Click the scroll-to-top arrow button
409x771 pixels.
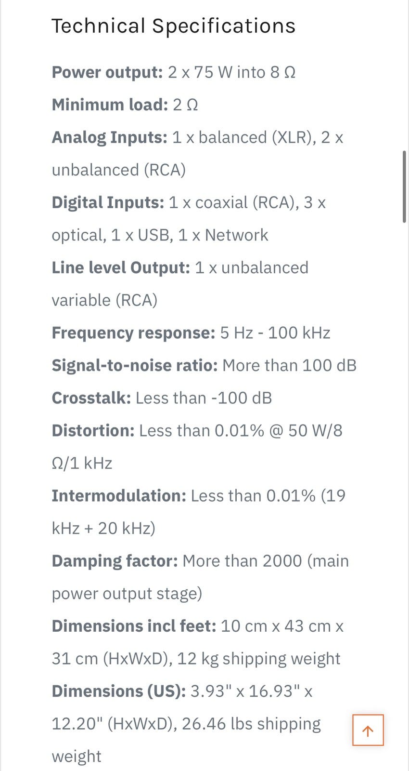tap(368, 730)
